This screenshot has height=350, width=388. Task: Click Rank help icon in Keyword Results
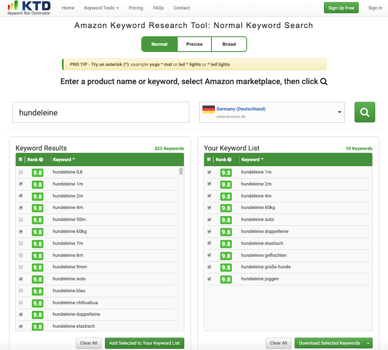[x=41, y=160]
